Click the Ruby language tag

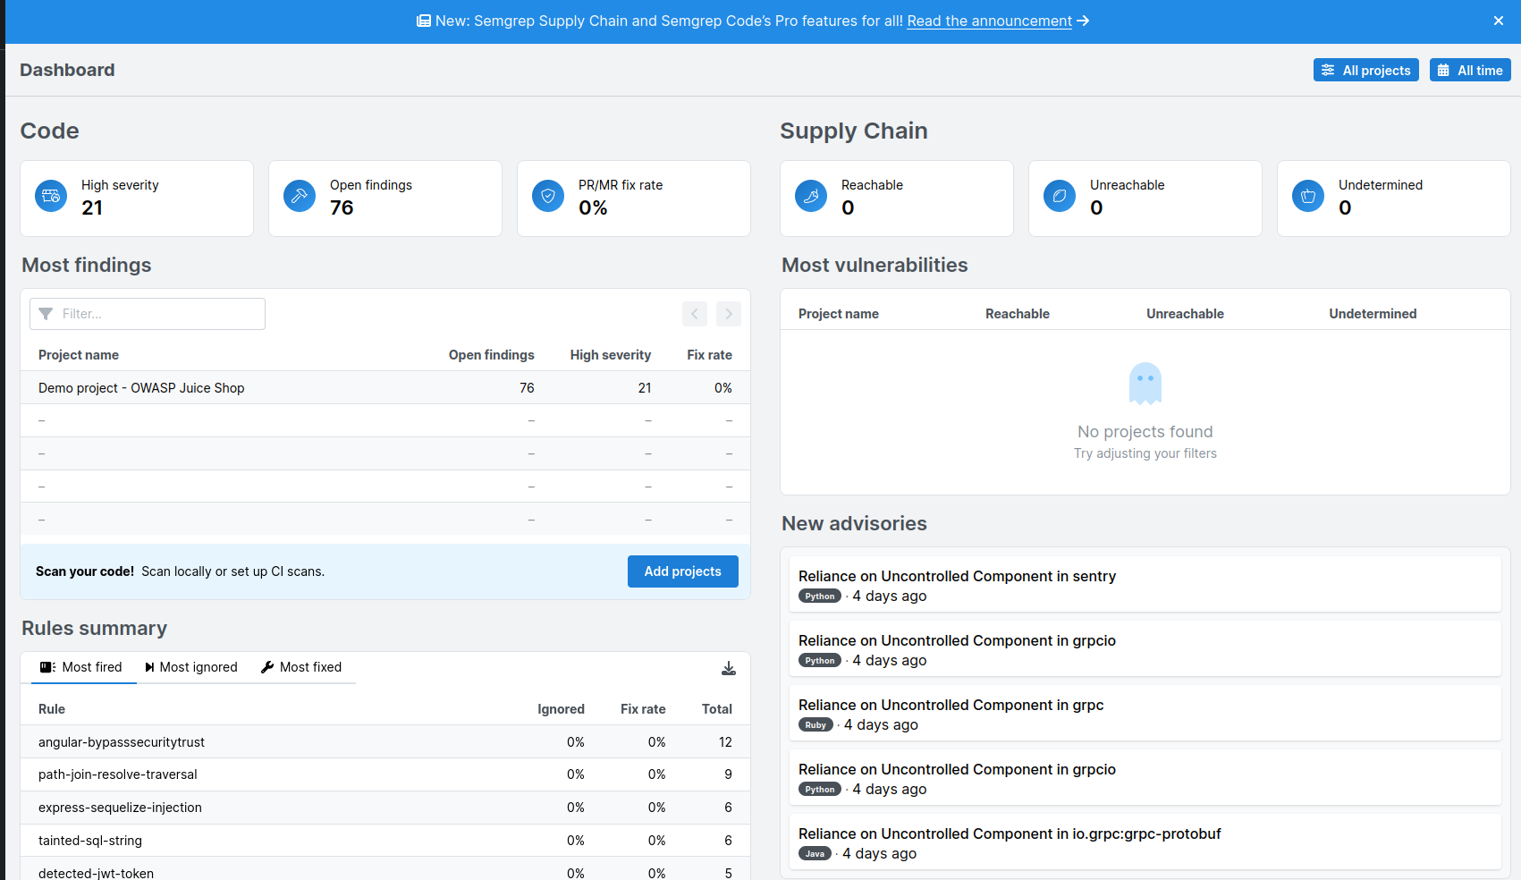[815, 725]
